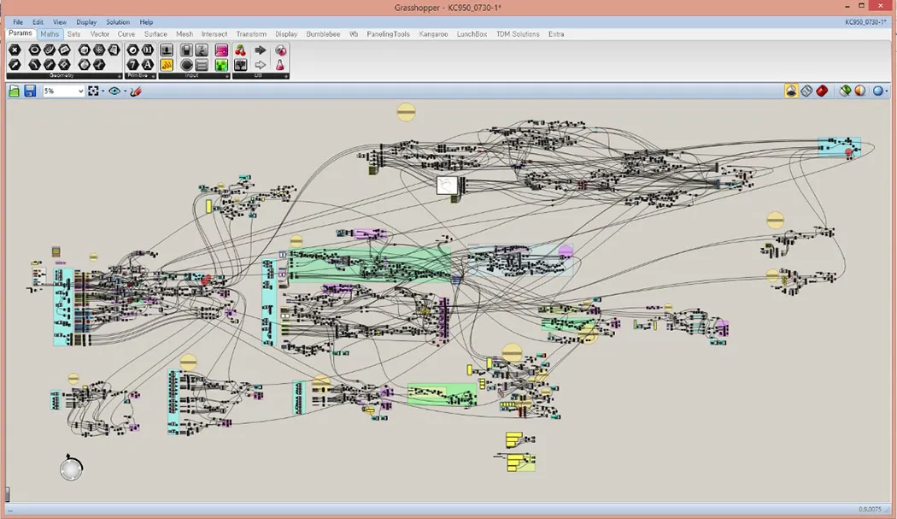Screen dimensions: 897x519
Task: Click the text 'A' parameter icon in Primitive panel
Action: click(x=147, y=65)
